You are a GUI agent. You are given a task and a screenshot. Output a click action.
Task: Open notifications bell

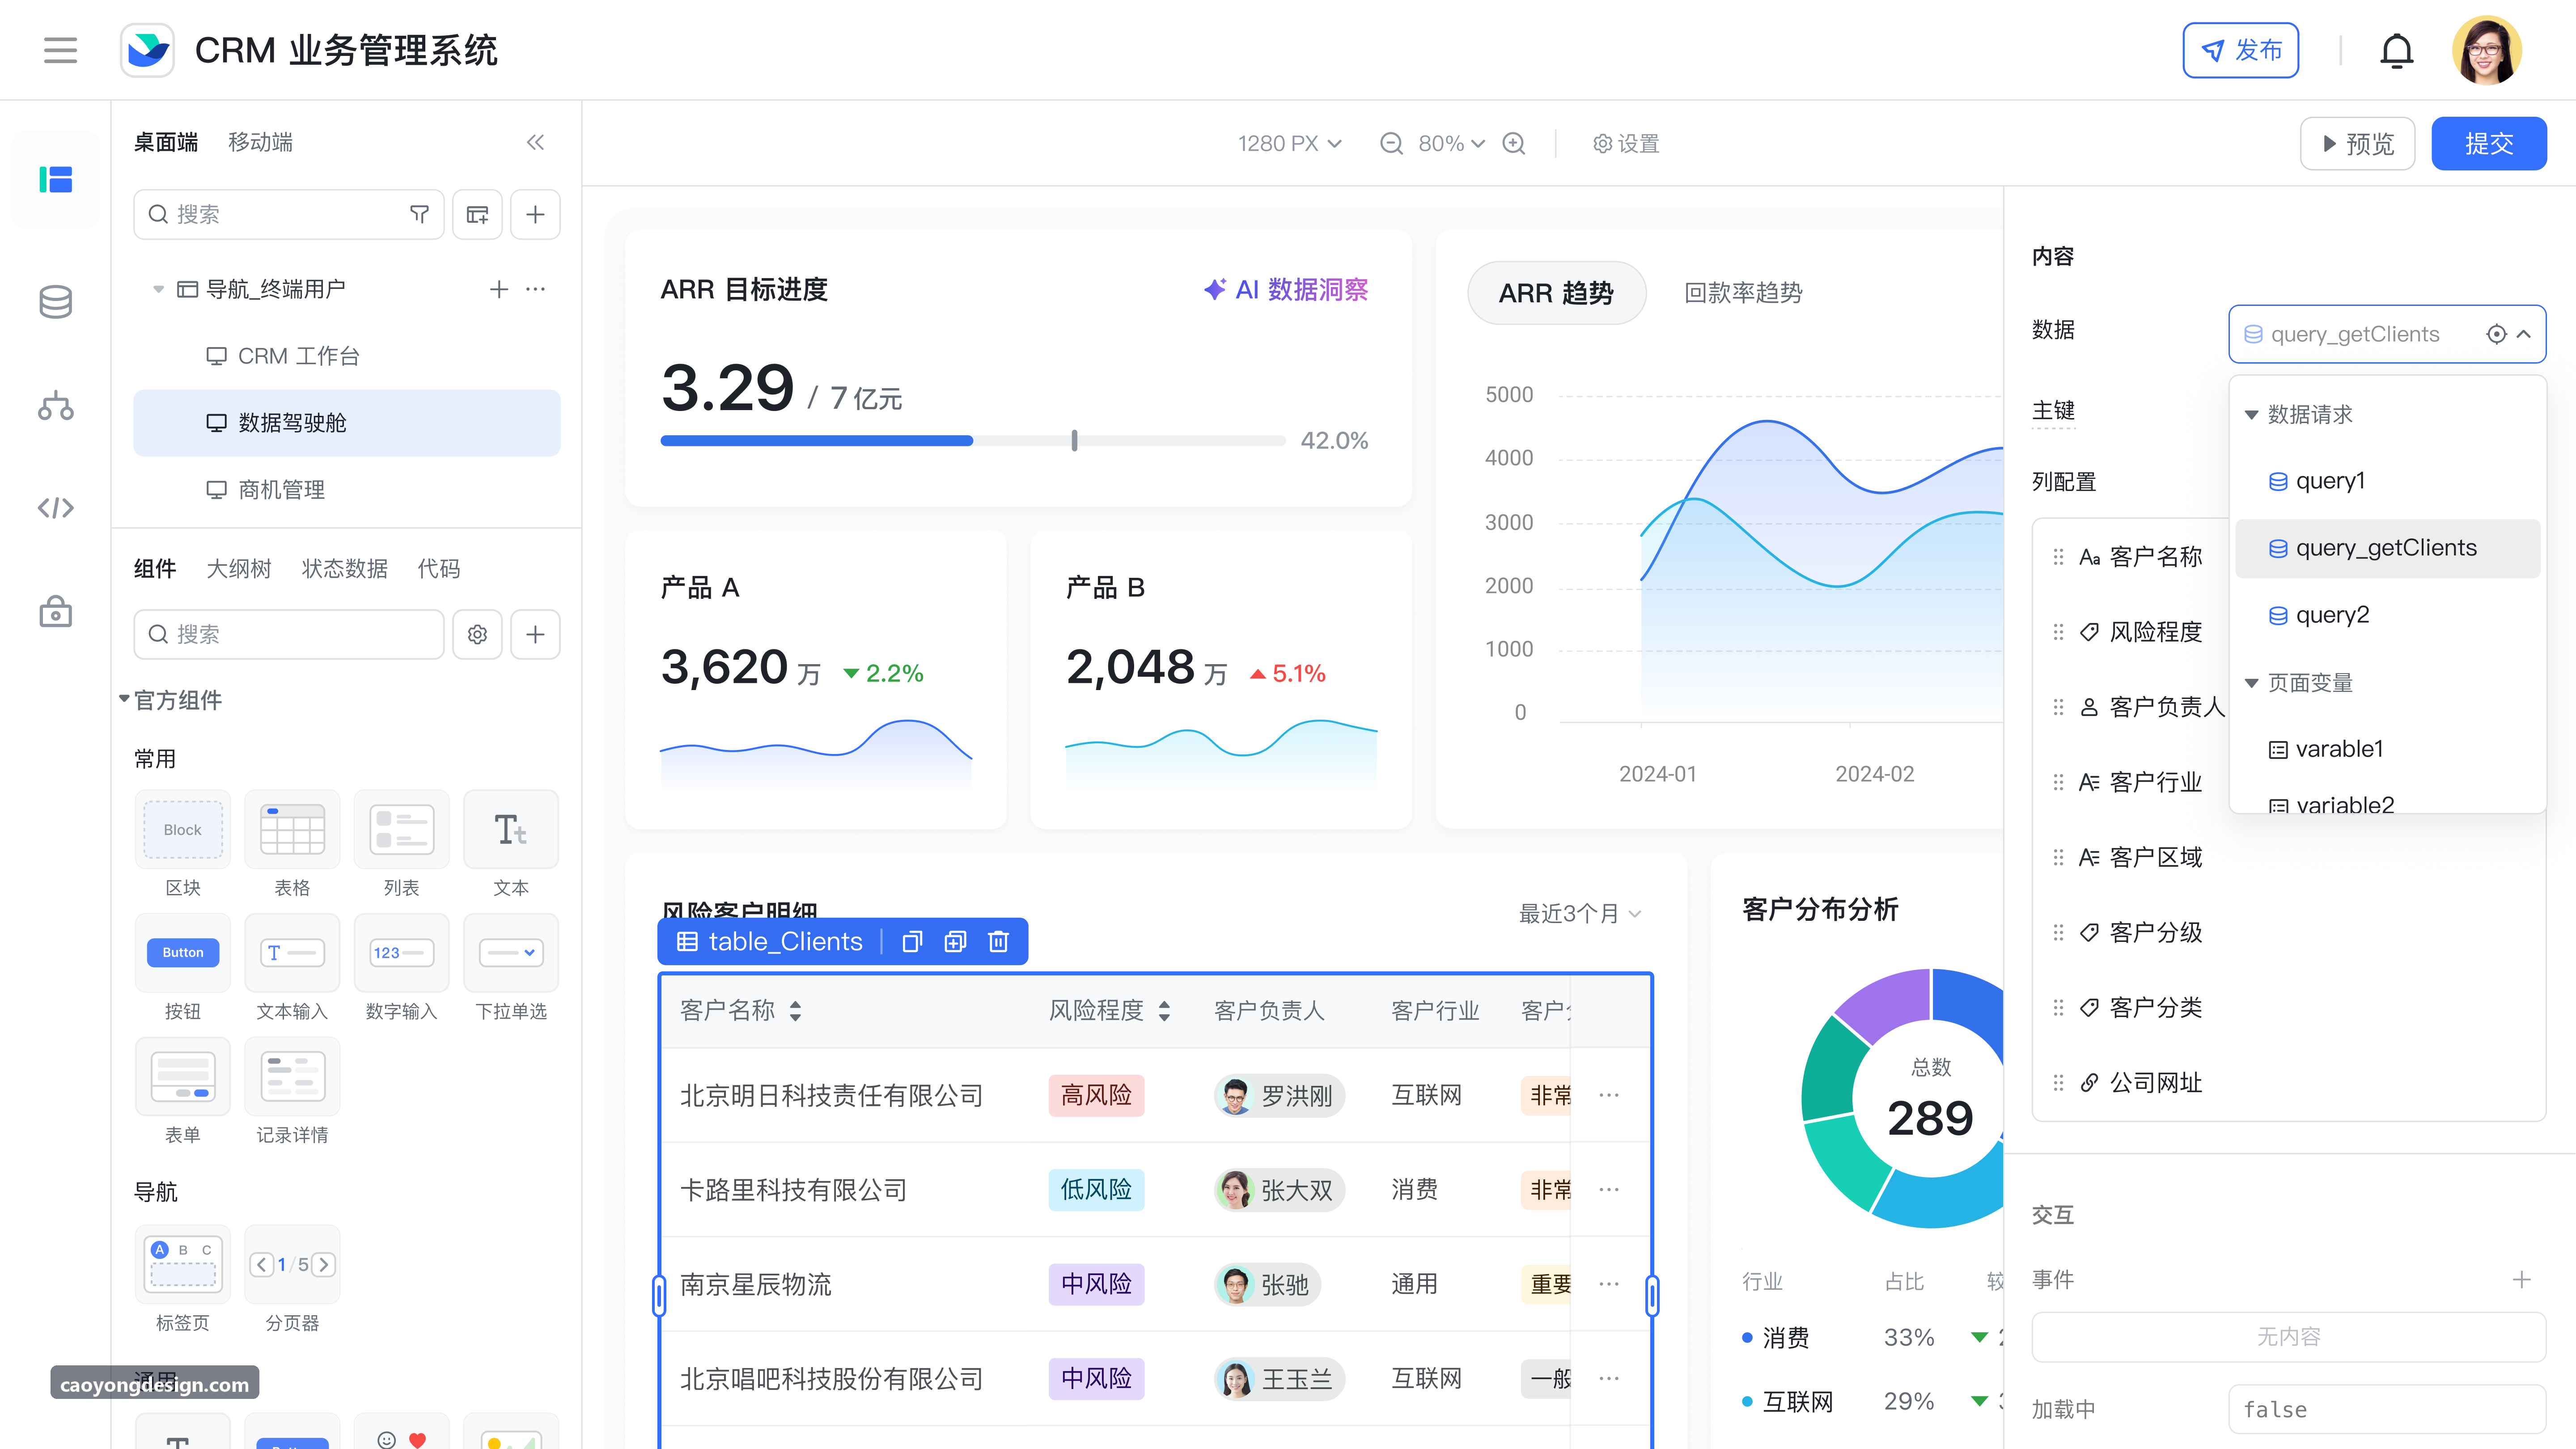point(2396,50)
